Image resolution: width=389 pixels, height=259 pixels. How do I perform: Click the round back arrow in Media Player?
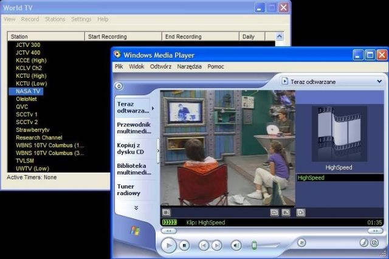coord(119,86)
